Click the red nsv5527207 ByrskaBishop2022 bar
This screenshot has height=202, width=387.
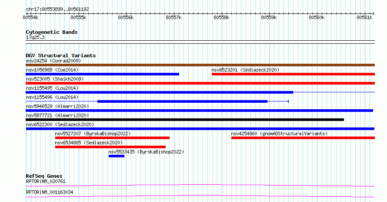[112, 138]
